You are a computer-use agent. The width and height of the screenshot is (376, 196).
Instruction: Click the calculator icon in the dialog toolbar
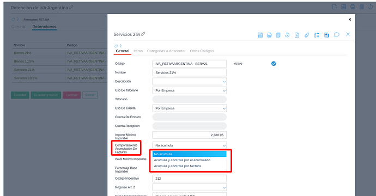pyautogui.click(x=326, y=35)
